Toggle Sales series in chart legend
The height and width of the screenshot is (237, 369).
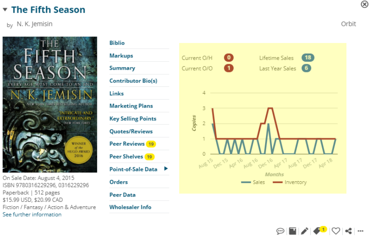tap(253, 182)
